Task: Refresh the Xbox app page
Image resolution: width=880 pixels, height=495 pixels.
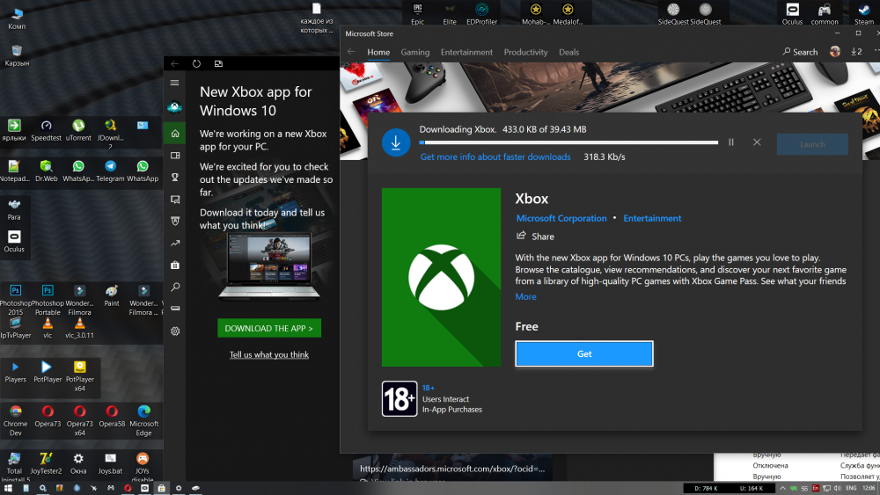Action: 196,63
